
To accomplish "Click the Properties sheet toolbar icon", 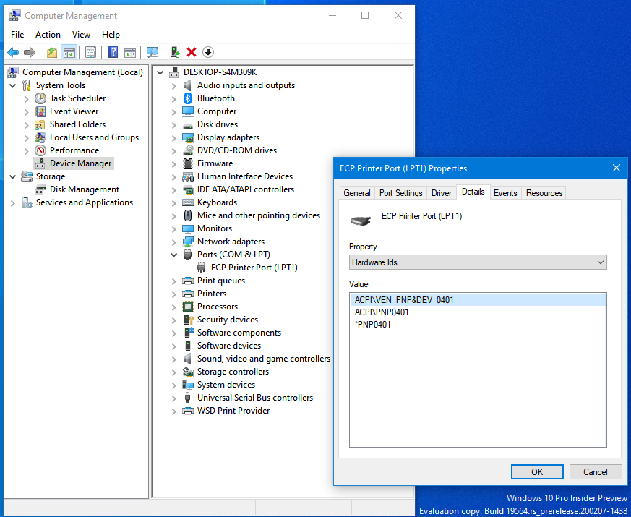I will click(91, 52).
